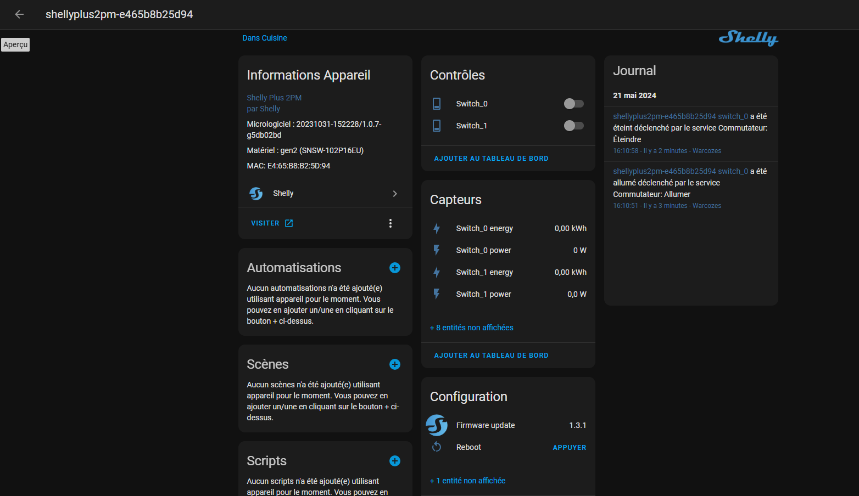Open the Switch_0 energy sensor row

point(508,228)
